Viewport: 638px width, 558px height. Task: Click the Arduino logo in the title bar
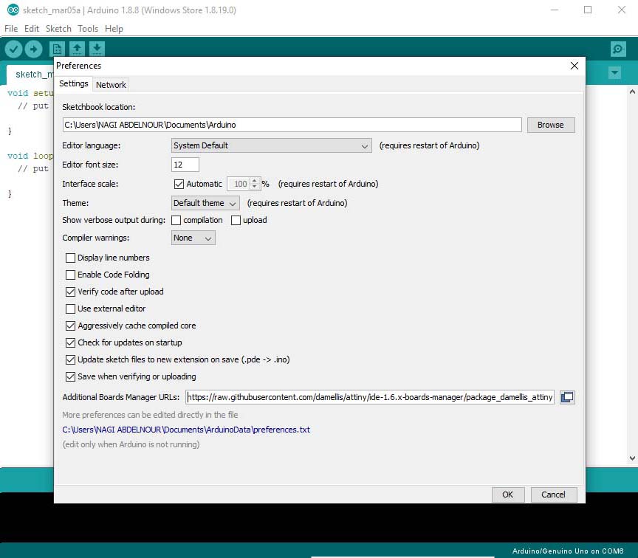tap(13, 10)
